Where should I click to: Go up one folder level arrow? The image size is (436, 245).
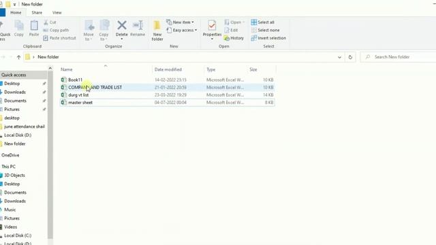pyautogui.click(x=18, y=57)
